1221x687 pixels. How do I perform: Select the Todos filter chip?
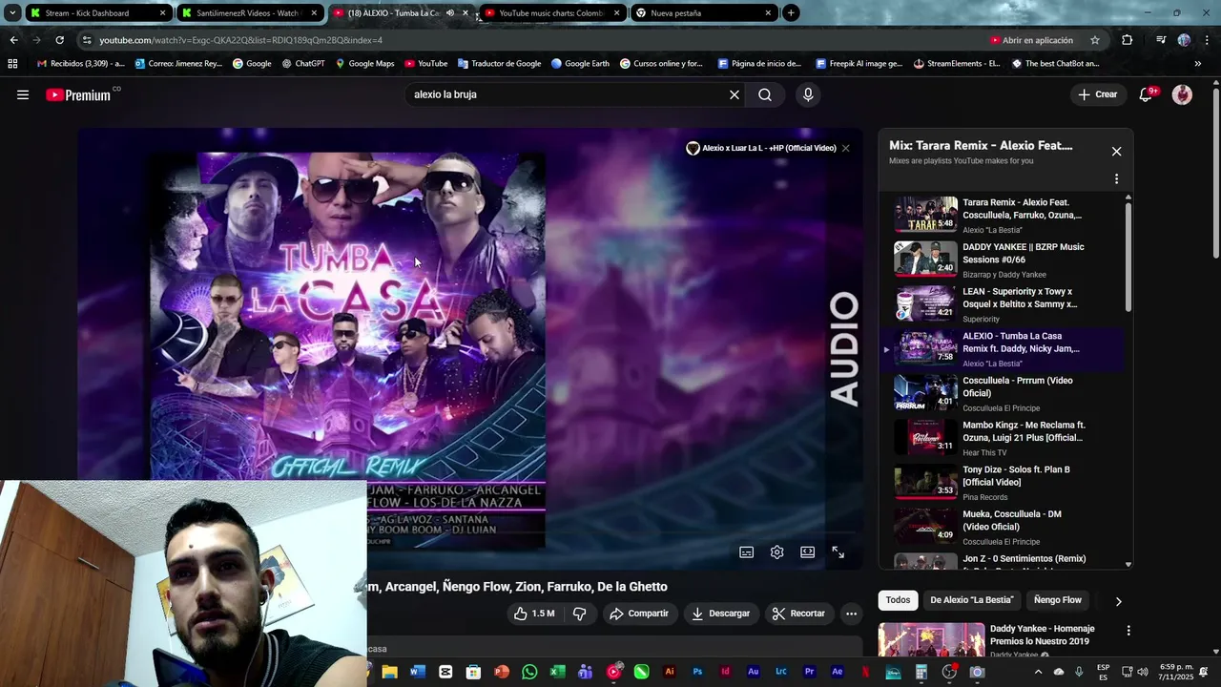coord(898,600)
